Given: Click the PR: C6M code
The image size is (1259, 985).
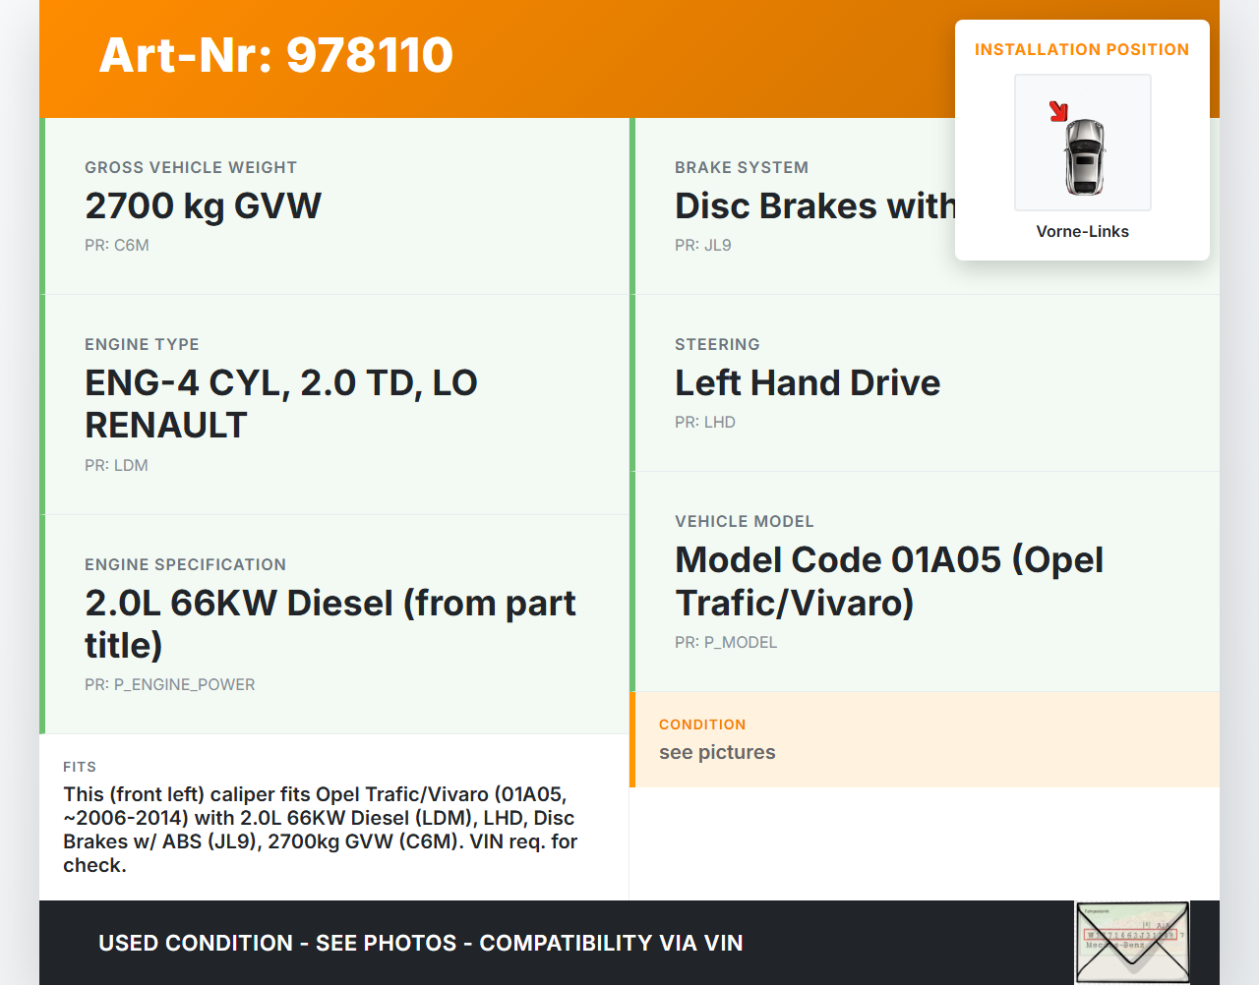Looking at the screenshot, I should (x=117, y=246).
